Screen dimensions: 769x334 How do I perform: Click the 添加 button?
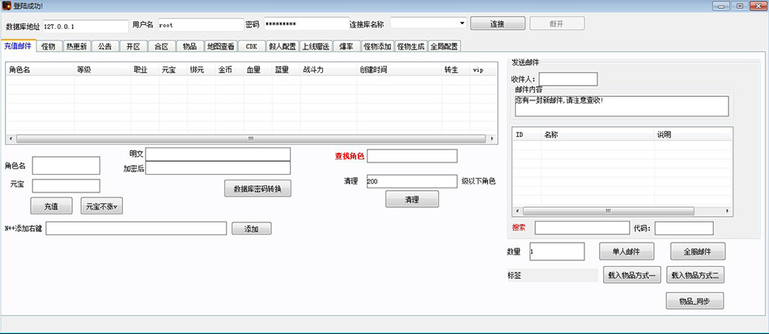pos(251,229)
